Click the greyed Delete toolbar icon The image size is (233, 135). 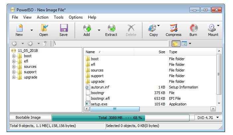131,28
